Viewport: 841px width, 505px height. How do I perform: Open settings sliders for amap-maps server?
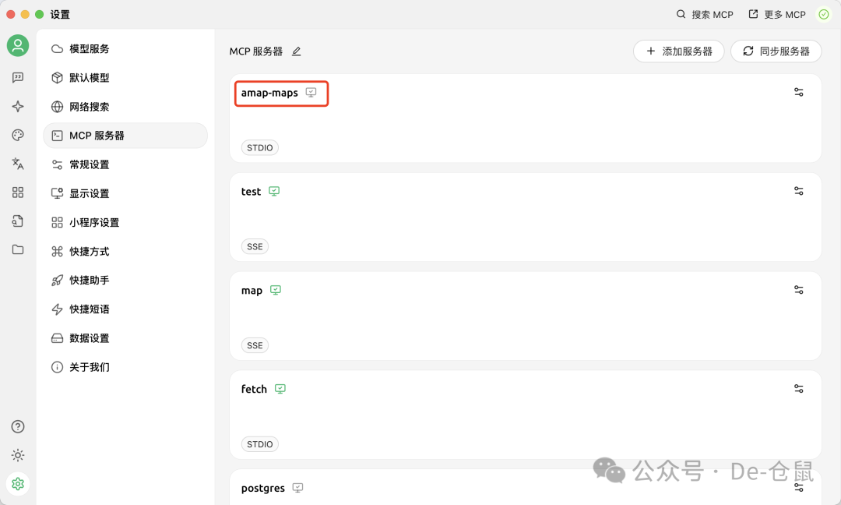[798, 92]
